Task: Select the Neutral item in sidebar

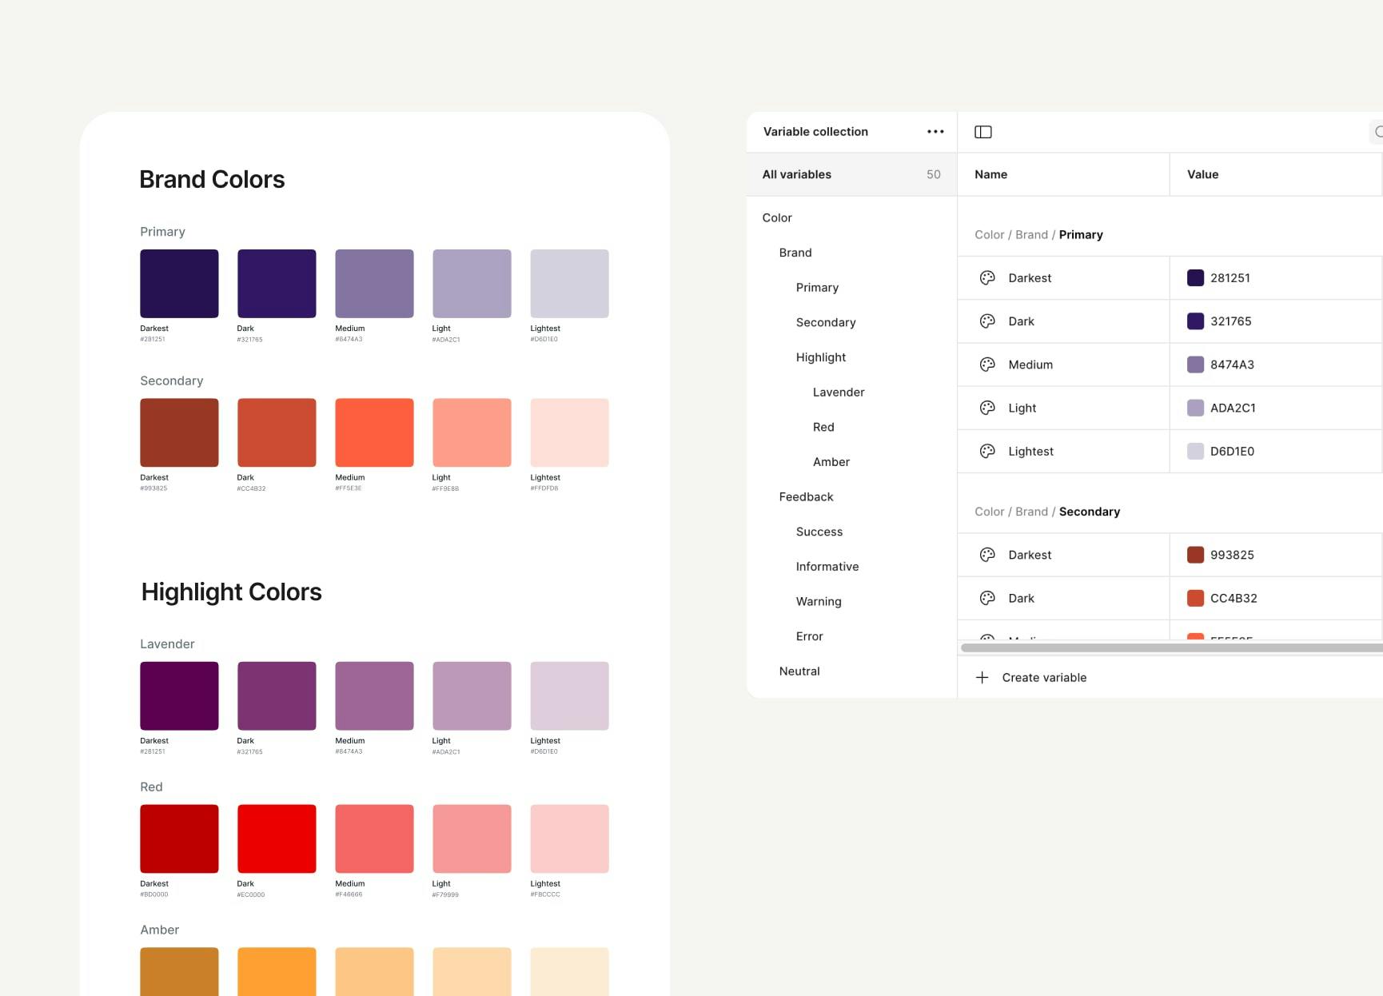Action: tap(799, 671)
